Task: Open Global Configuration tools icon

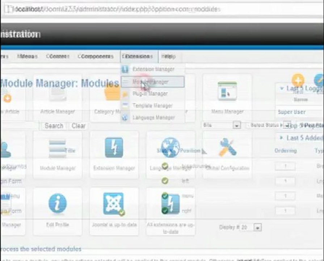Action: point(227,148)
